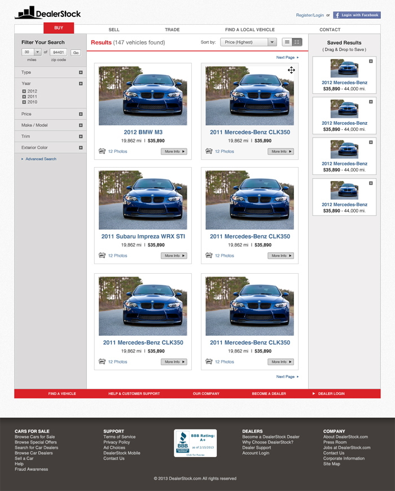Collapse the Year filter
Image resolution: width=395 pixels, height=491 pixels.
(81, 84)
